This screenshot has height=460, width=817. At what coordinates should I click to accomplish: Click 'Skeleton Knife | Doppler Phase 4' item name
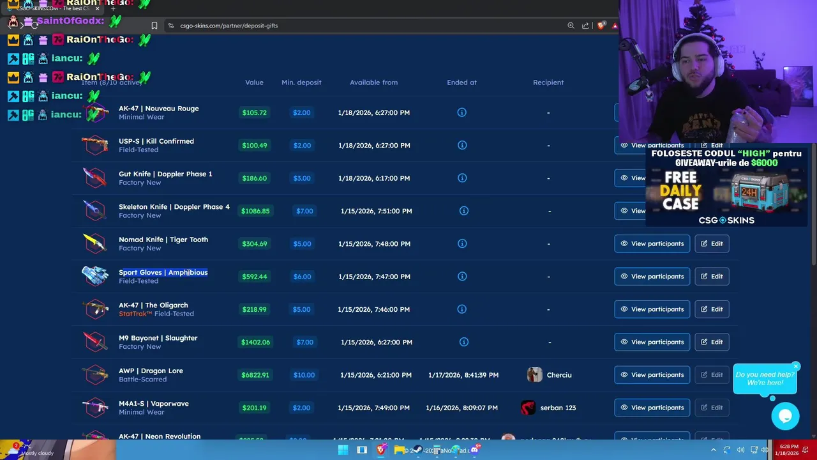pyautogui.click(x=174, y=206)
